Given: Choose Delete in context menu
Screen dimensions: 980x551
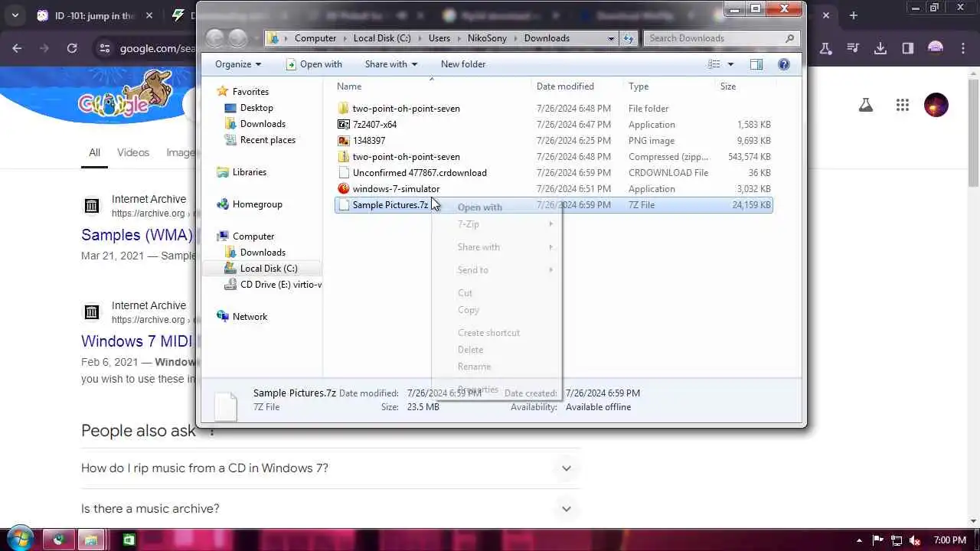Looking at the screenshot, I should tap(496, 350).
